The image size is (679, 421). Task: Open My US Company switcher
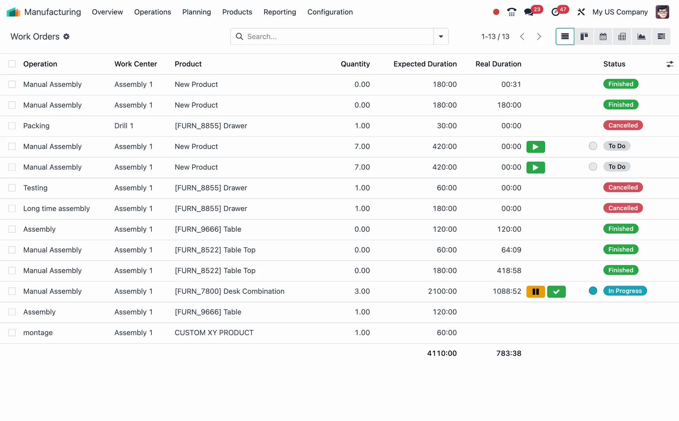click(620, 12)
